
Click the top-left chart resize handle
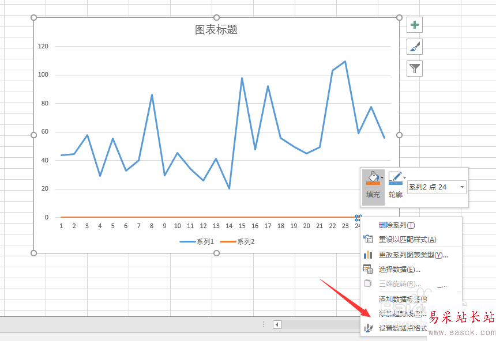pos(33,17)
